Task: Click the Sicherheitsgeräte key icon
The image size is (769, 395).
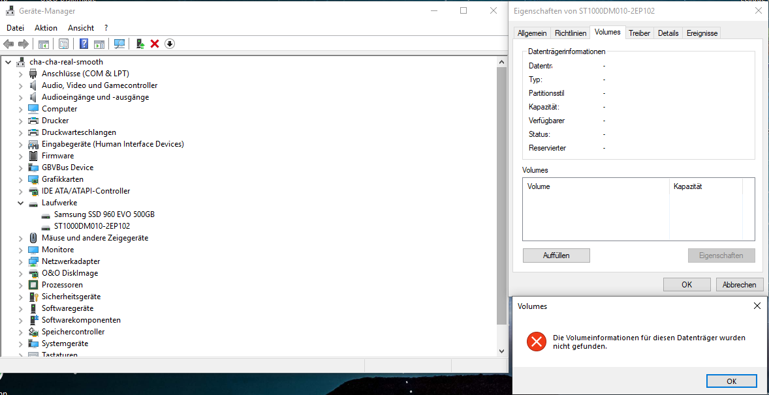Action: point(33,297)
